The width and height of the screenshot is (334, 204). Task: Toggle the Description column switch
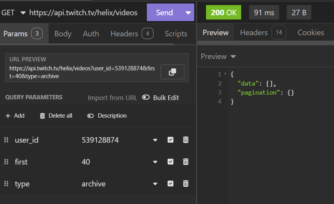click(x=107, y=116)
